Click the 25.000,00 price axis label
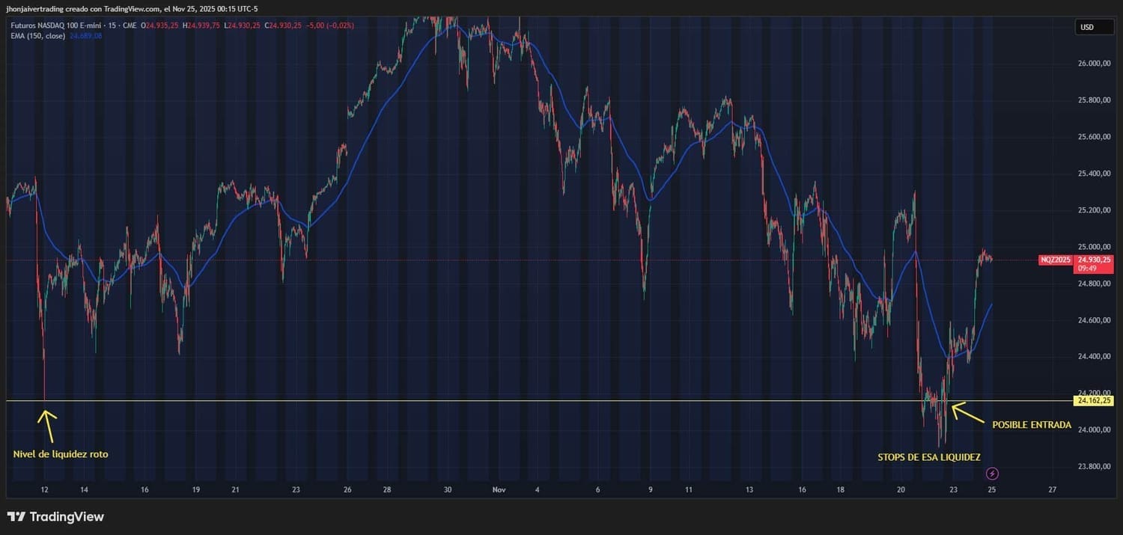Screen dimensions: 1123x535 click(x=1093, y=247)
